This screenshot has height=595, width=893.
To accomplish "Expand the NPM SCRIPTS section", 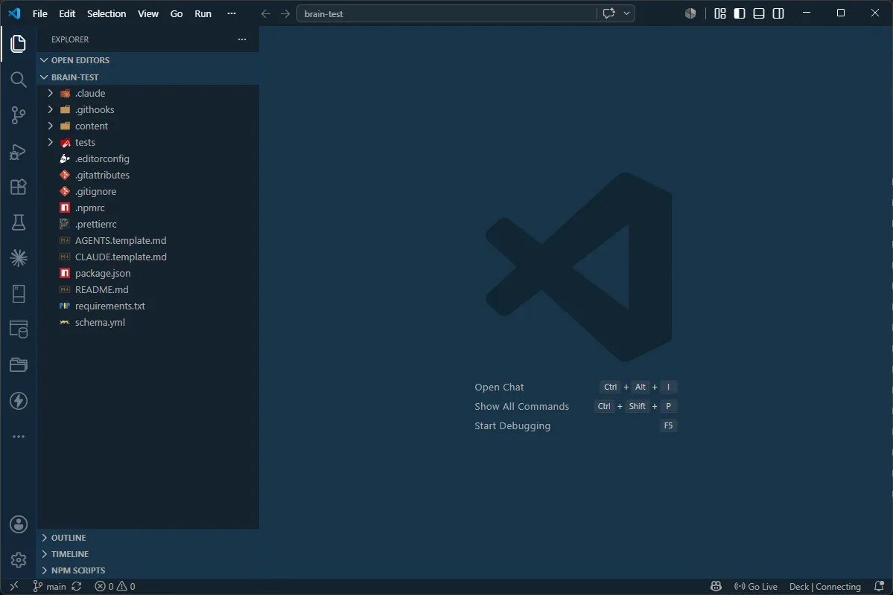I will (x=147, y=570).
